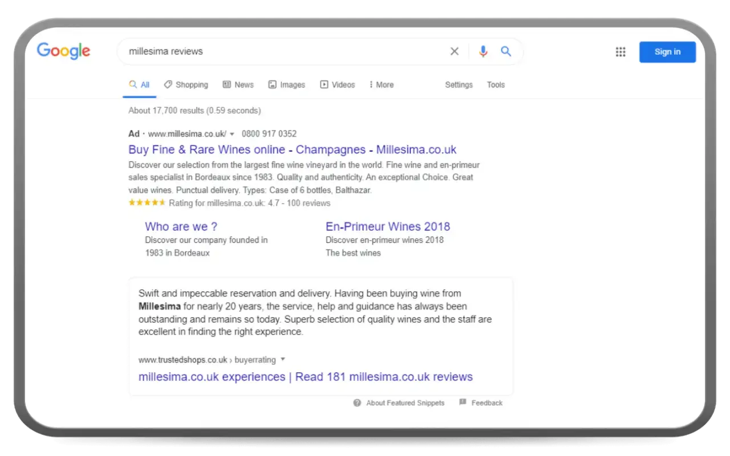This screenshot has height=456, width=730.
Task: Expand the trustedshops.co.uk result dropdown arrow
Action: pos(283,360)
